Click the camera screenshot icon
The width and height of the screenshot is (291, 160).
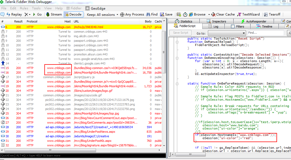tap(179, 14)
